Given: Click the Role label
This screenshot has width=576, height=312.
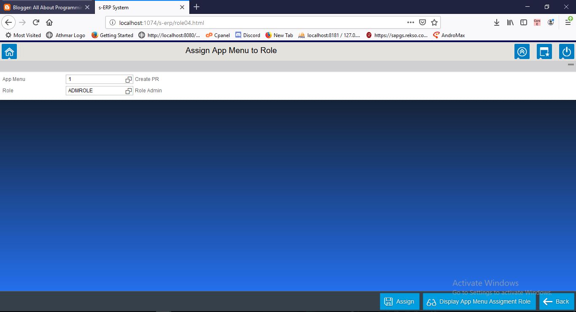Looking at the screenshot, I should pyautogui.click(x=8, y=91).
